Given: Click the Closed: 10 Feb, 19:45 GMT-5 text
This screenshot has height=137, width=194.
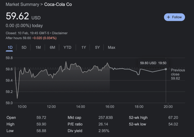Looking at the screenshot, I should click(x=27, y=33).
